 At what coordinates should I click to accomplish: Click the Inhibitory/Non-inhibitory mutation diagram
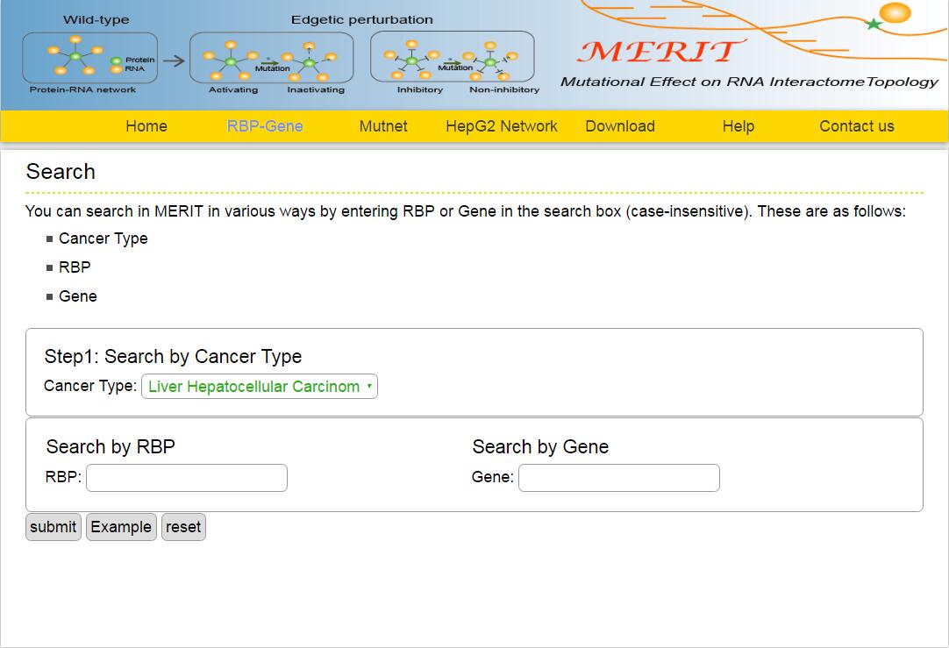[x=452, y=58]
